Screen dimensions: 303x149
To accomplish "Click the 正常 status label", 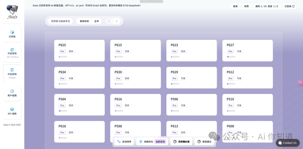I will click(97, 21).
